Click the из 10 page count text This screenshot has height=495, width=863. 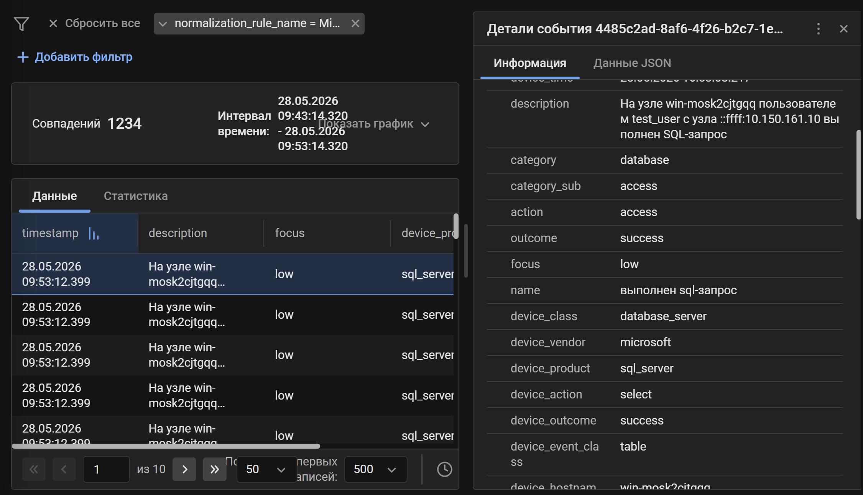click(x=151, y=469)
